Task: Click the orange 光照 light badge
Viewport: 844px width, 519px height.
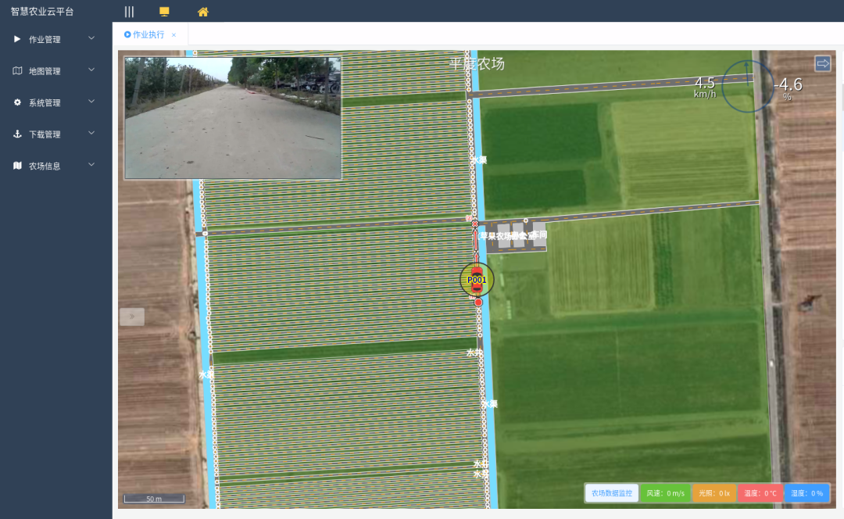Action: [x=713, y=493]
